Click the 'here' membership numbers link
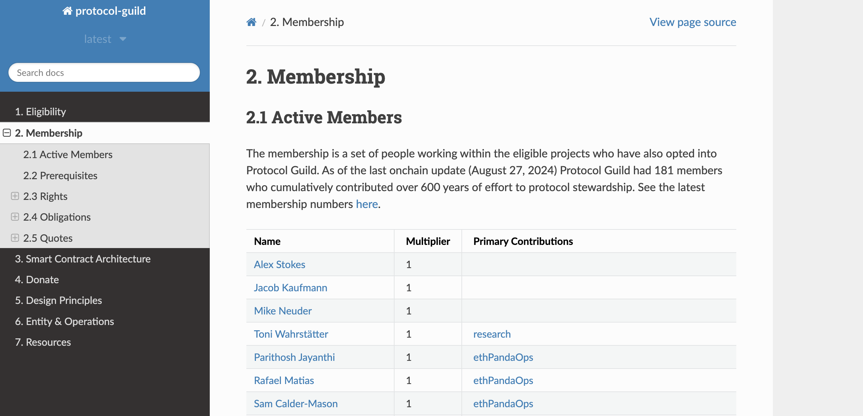Viewport: 863px width, 416px height. 367,204
